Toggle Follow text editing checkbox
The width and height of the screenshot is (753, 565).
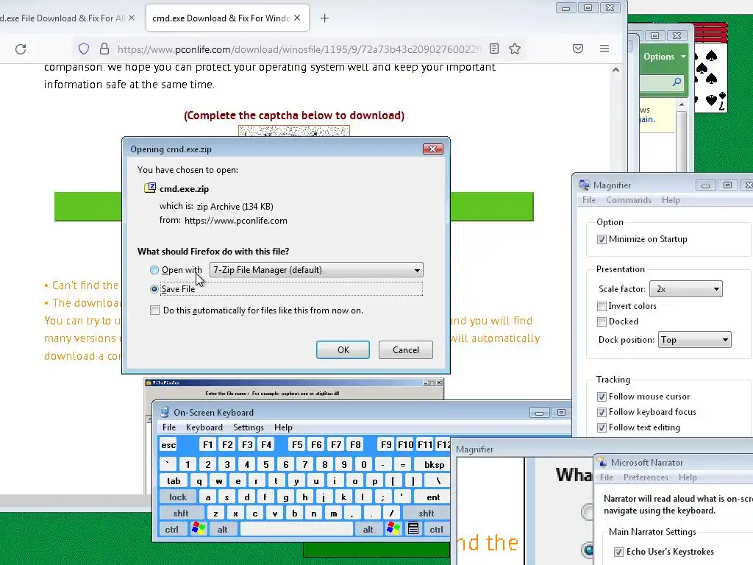602,427
